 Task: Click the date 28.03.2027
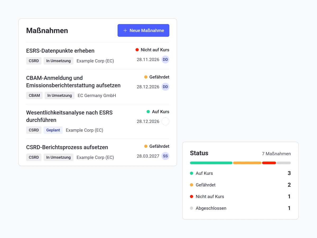tap(148, 156)
